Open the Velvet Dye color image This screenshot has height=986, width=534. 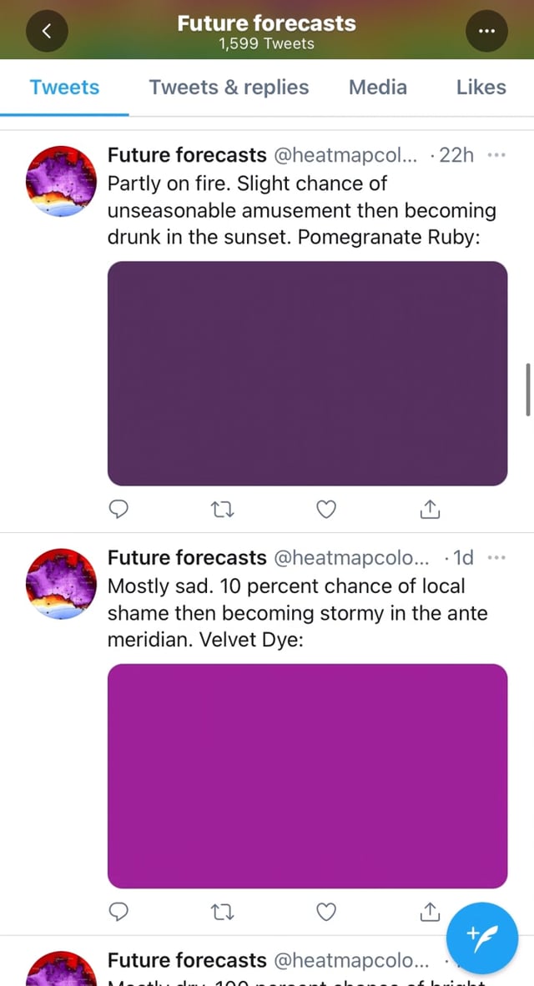(x=307, y=776)
